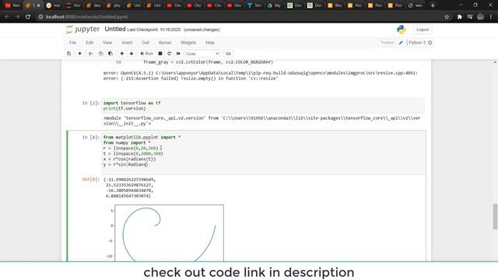Switch to the 'Ten' browser tab
The width and height of the screenshot is (498, 280).
[254, 5]
